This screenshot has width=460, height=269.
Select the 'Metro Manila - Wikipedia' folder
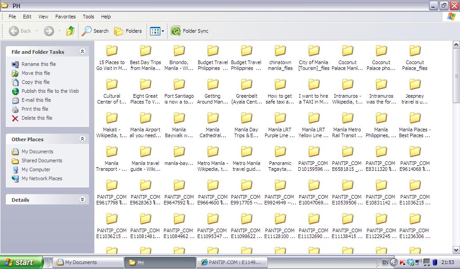[212, 159]
